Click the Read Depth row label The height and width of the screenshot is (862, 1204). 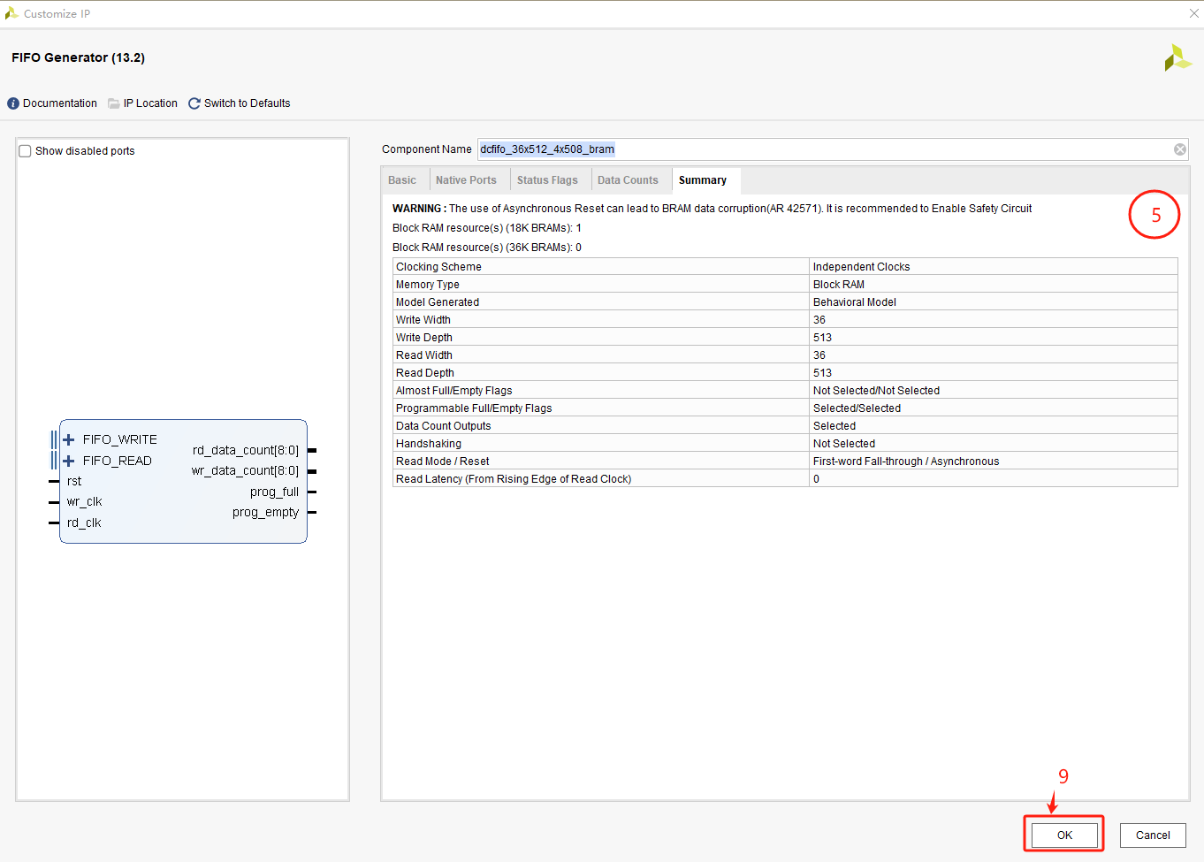[425, 373]
